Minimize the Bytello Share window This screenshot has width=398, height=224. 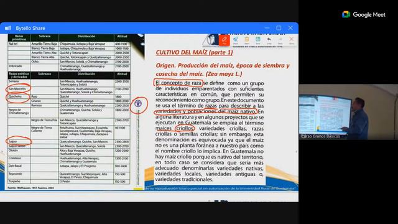[x=267, y=28]
